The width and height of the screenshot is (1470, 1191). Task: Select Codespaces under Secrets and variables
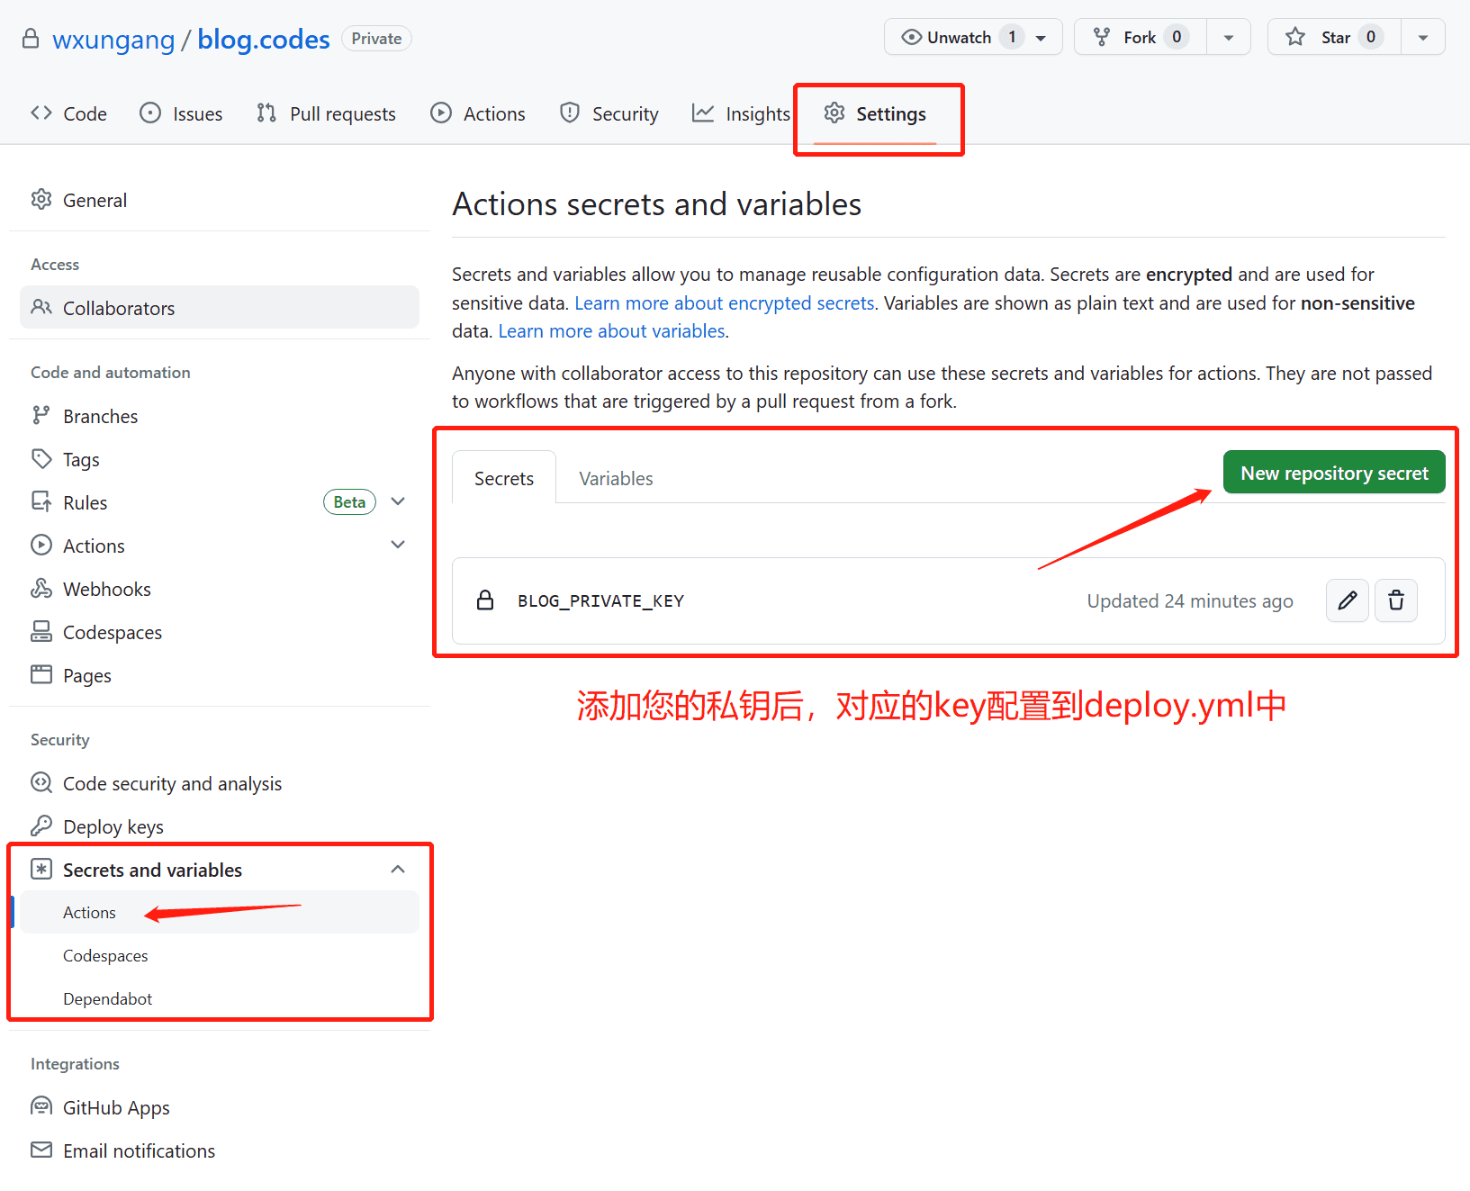[220, 955]
